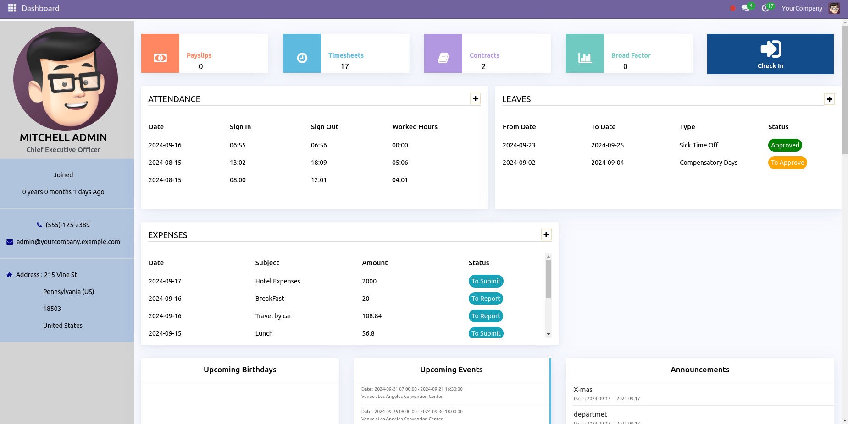Screen dimensions: 848x424
Task: Click the admin email address link
Action: point(68,242)
